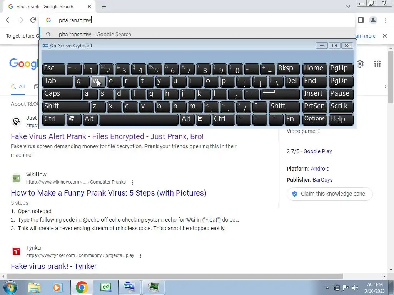Image resolution: width=394 pixels, height=295 pixels.
Task: Open the volume speaker tray icon
Action: coord(355,288)
